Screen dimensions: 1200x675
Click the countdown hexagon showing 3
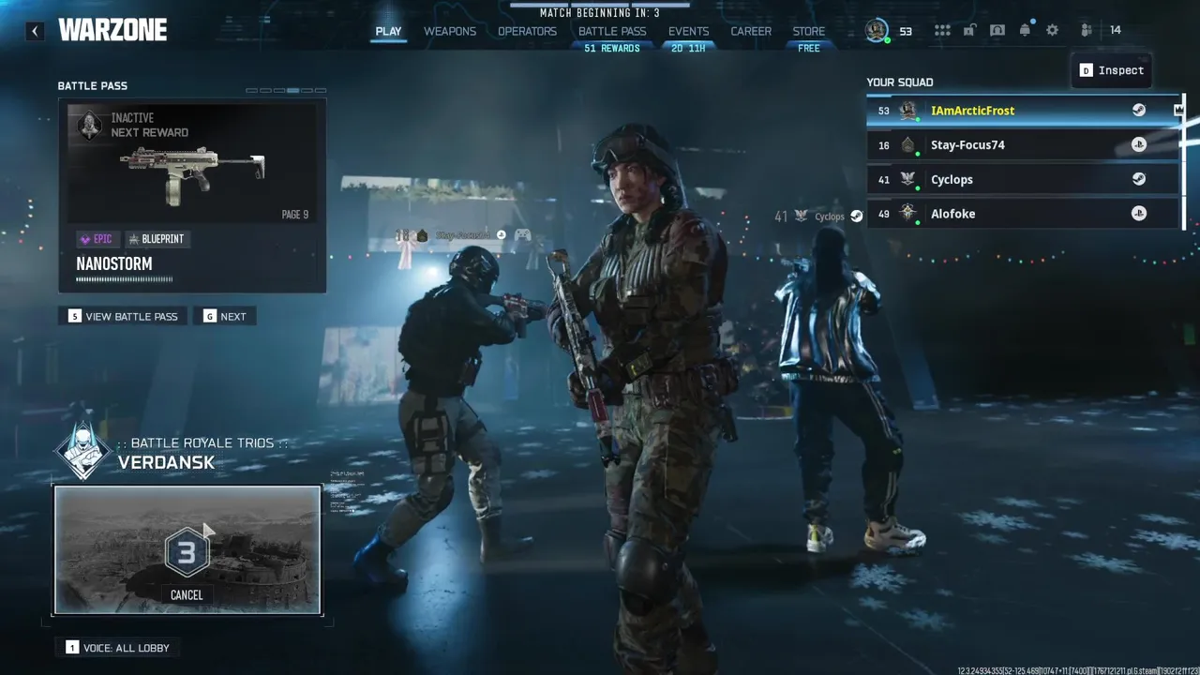tap(187, 553)
